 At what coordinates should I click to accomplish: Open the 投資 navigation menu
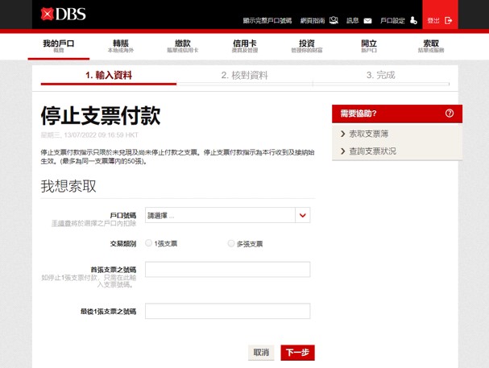pyautogui.click(x=306, y=46)
